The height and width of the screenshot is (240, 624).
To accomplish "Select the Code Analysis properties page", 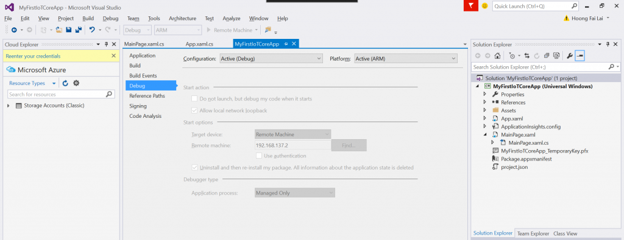I will pyautogui.click(x=145, y=116).
